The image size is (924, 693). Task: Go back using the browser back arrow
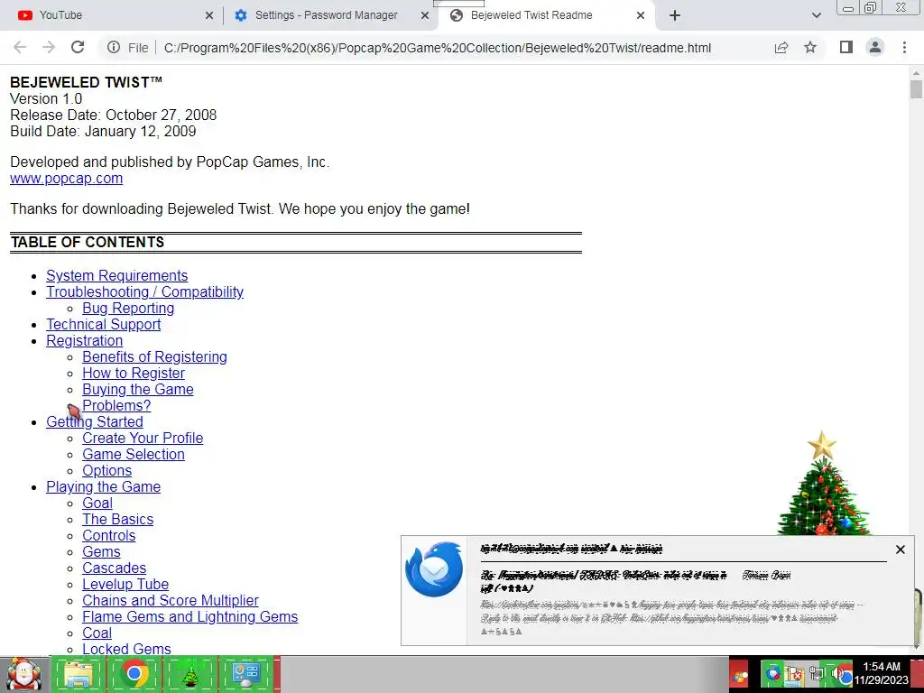tap(20, 48)
